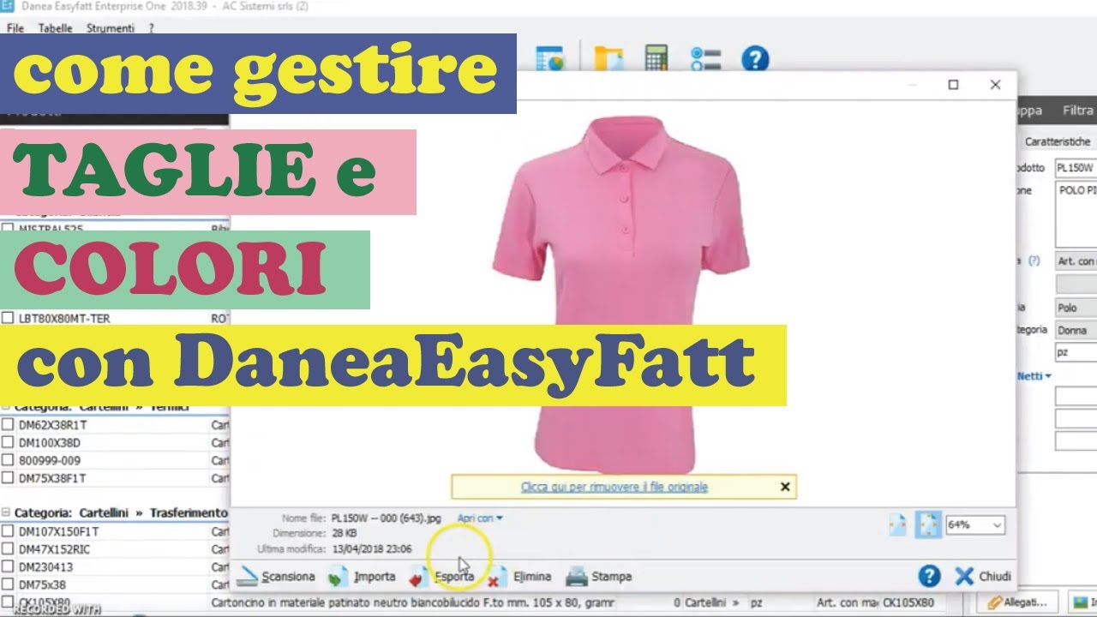Switch to the Filtra tab

point(1077,110)
